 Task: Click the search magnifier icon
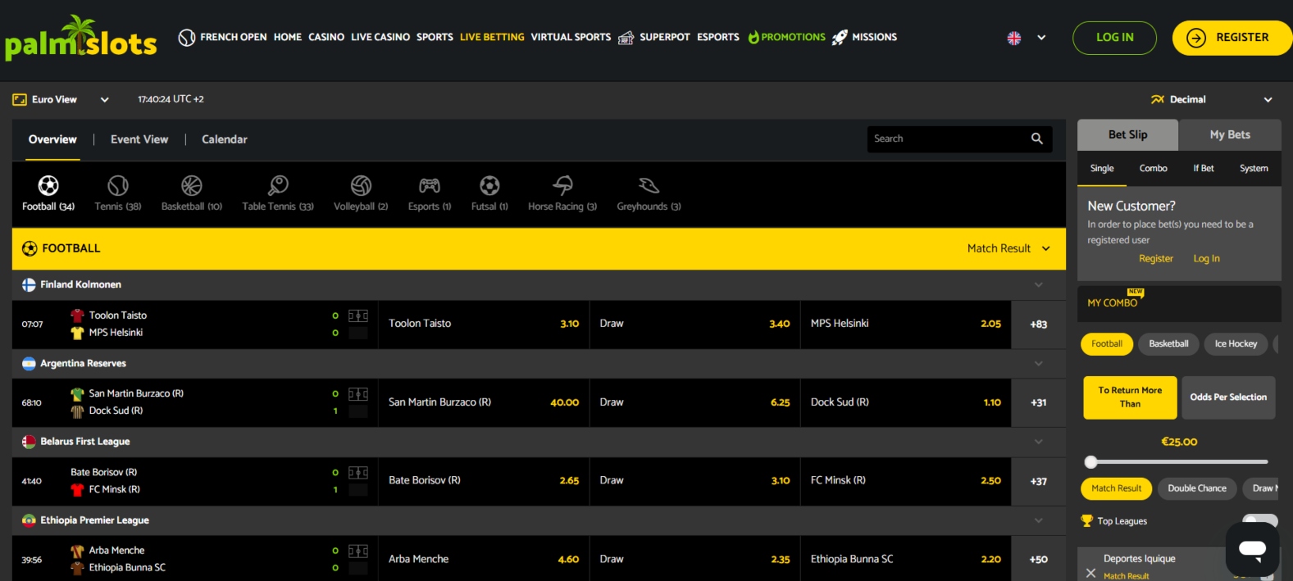[x=1037, y=138]
